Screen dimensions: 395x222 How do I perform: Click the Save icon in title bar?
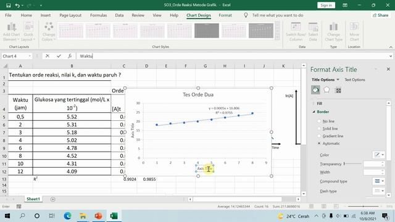tap(8, 6)
